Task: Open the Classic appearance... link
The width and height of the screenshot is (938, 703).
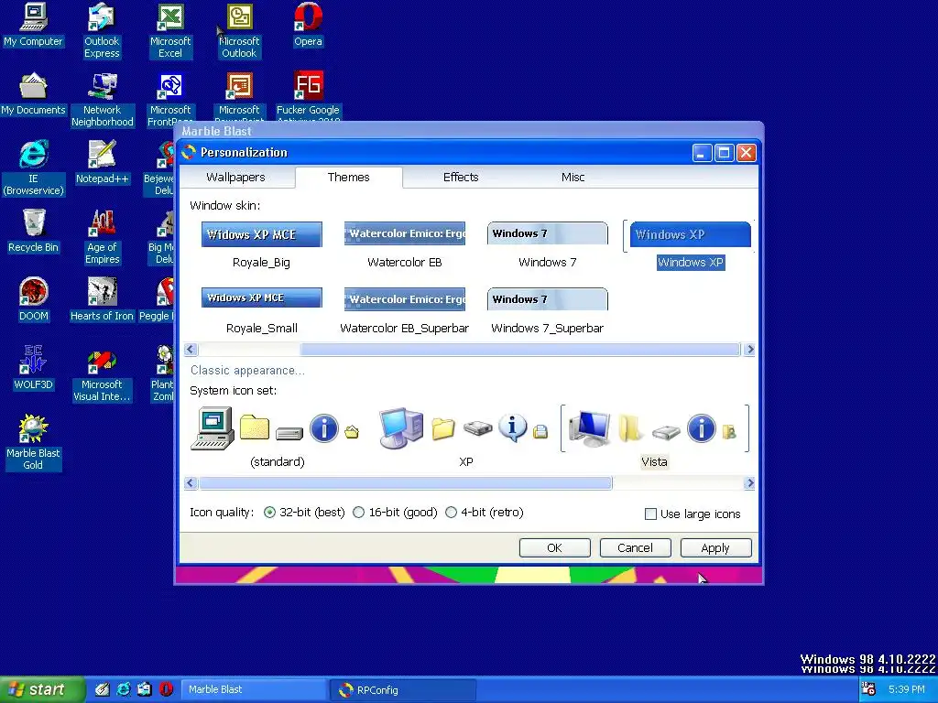Action: (x=247, y=370)
